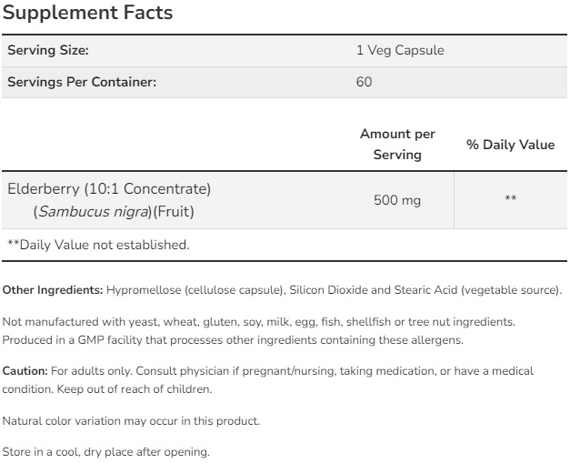Click the Daily Value not established footnote
This screenshot has height=463, width=570.
98,245
